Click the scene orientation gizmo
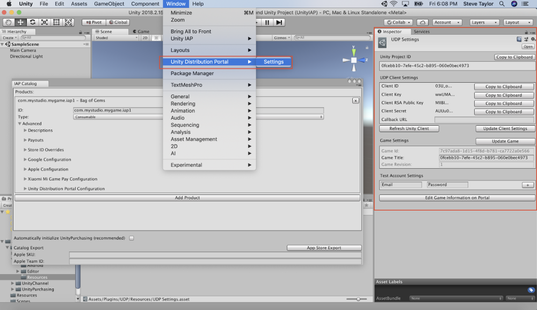The width and height of the screenshot is (537, 310). 354,60
